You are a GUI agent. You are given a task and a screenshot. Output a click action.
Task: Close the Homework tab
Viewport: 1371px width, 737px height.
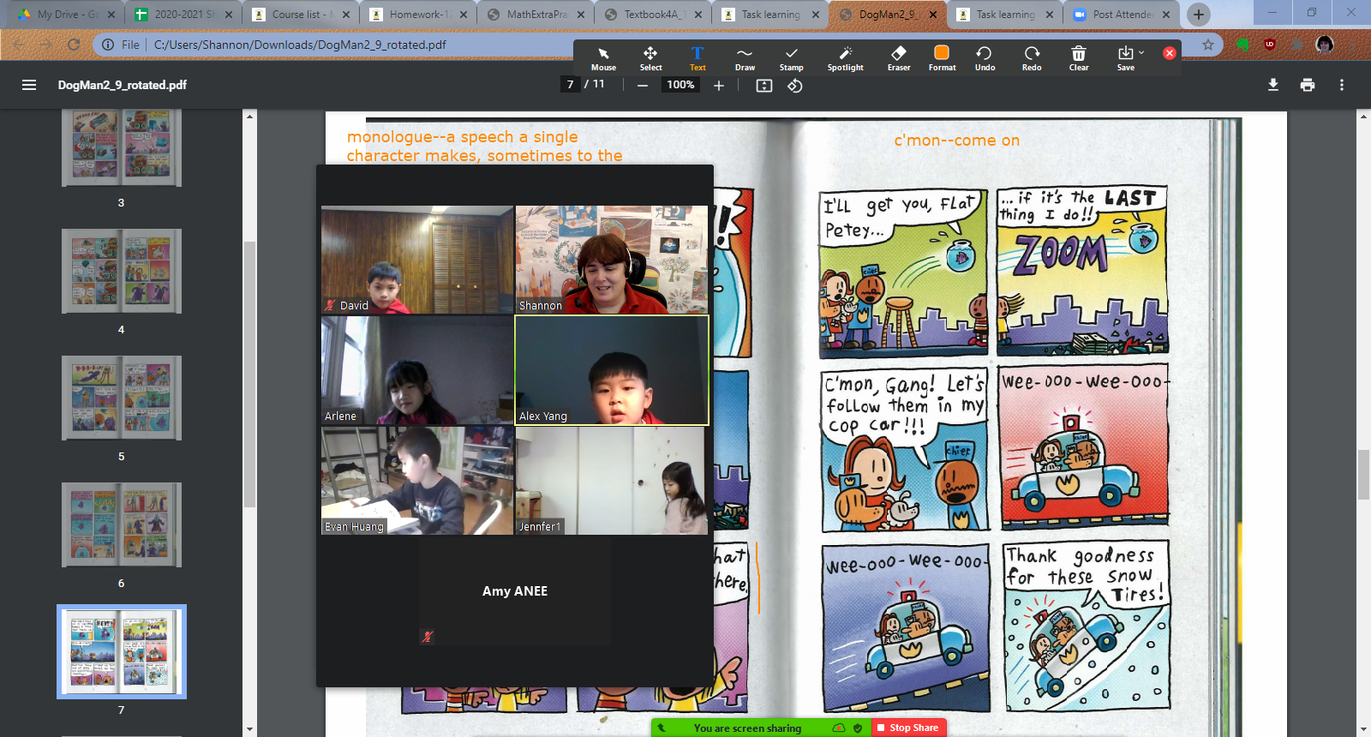[464, 15]
